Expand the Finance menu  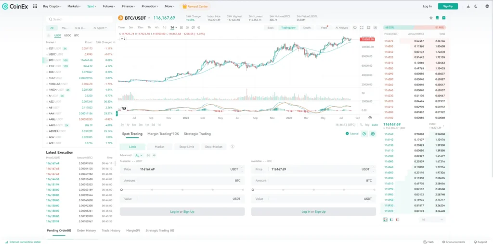[x=128, y=6]
